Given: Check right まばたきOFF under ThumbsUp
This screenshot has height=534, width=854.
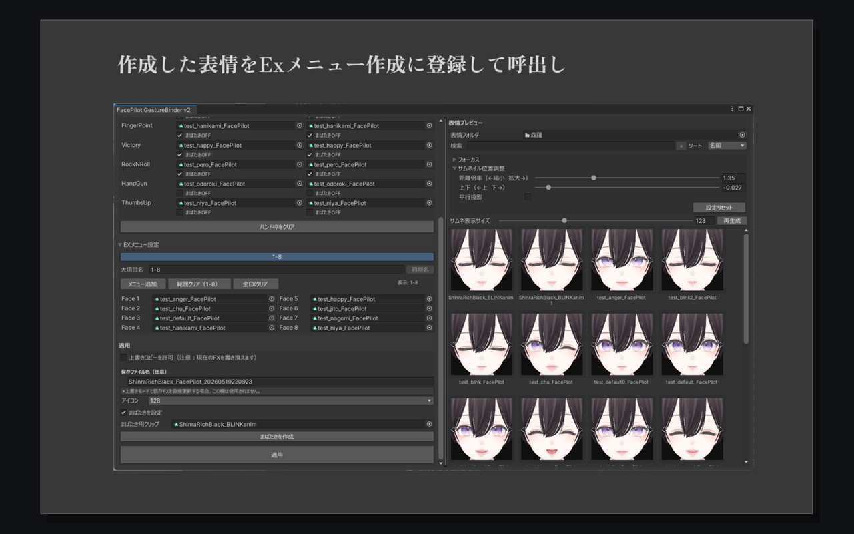Looking at the screenshot, I should (310, 212).
